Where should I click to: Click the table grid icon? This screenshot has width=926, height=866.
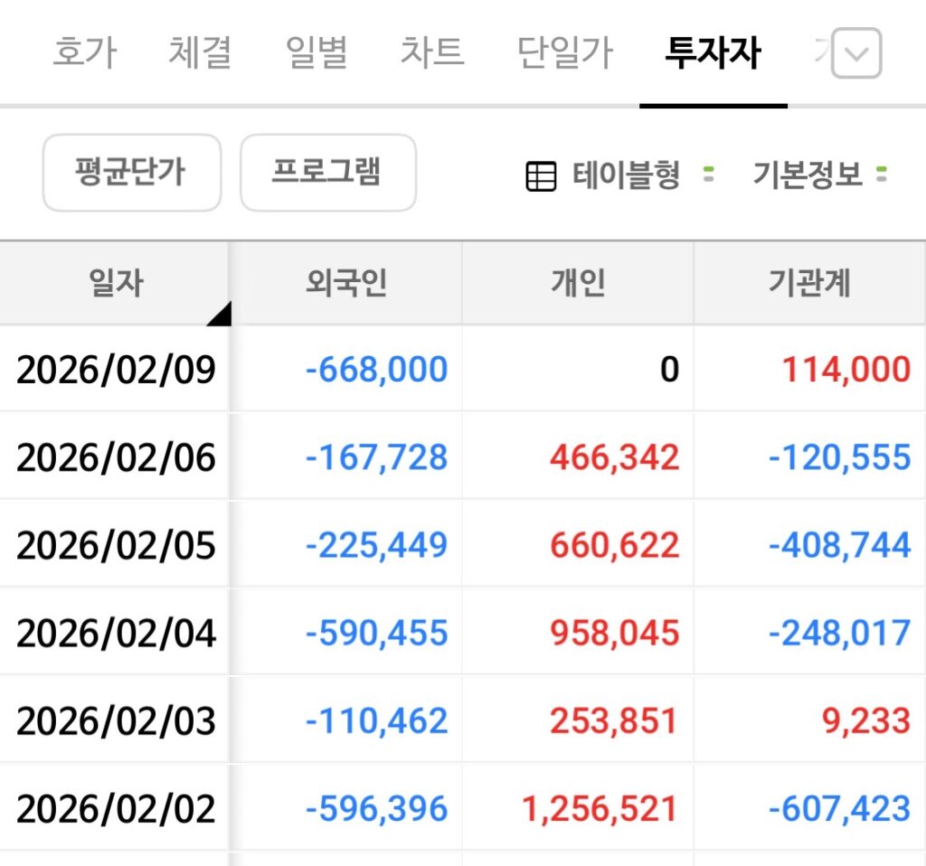pos(541,175)
